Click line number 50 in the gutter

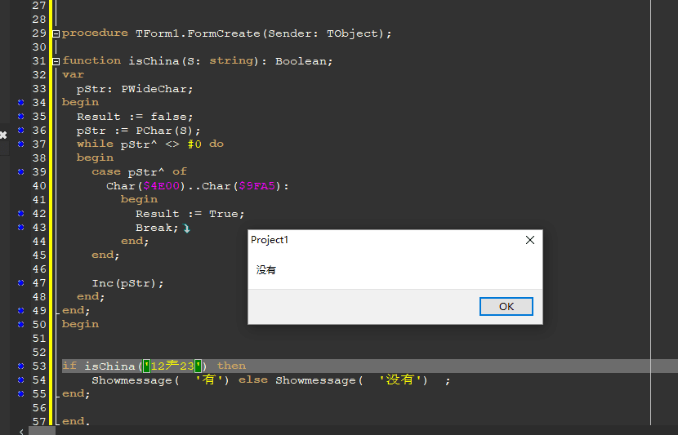click(39, 325)
